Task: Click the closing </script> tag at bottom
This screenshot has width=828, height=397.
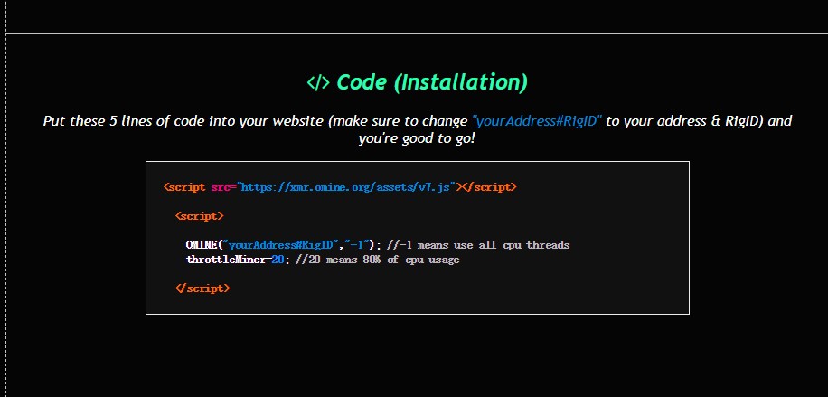Action: click(202, 288)
